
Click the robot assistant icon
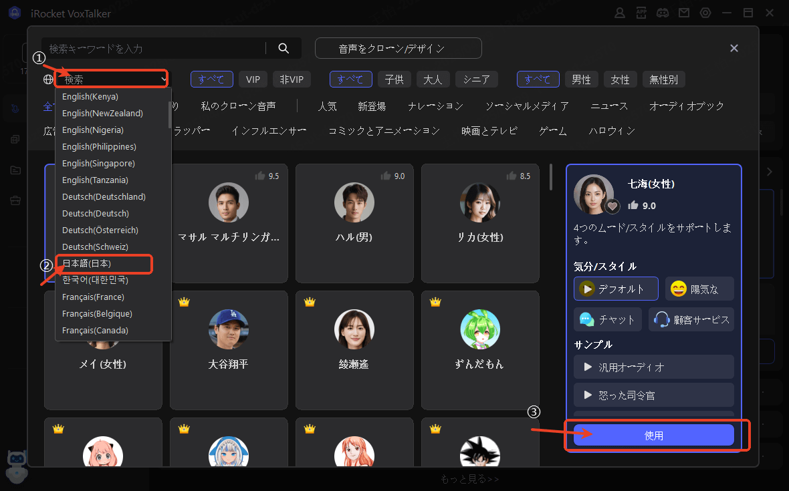(x=15, y=465)
